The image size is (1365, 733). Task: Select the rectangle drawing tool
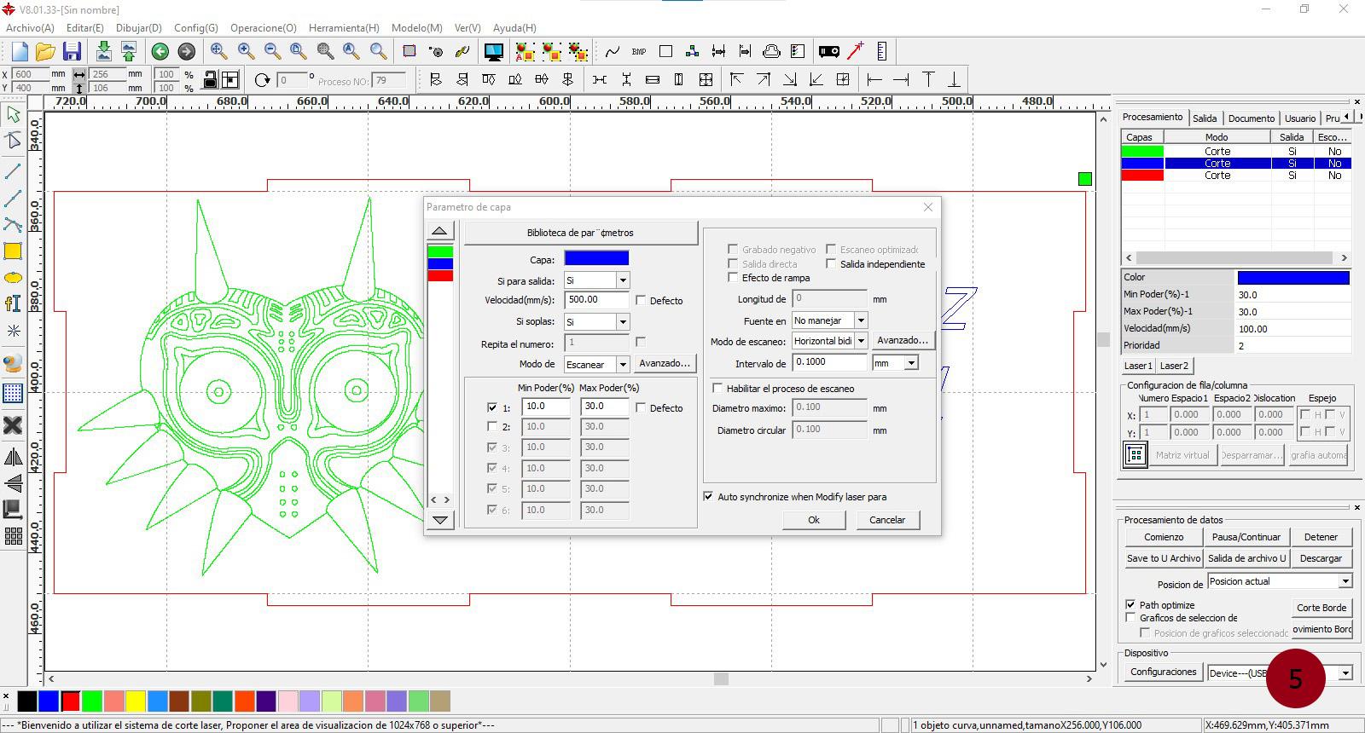pos(13,251)
